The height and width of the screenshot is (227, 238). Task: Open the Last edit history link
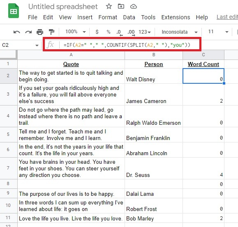point(227,17)
